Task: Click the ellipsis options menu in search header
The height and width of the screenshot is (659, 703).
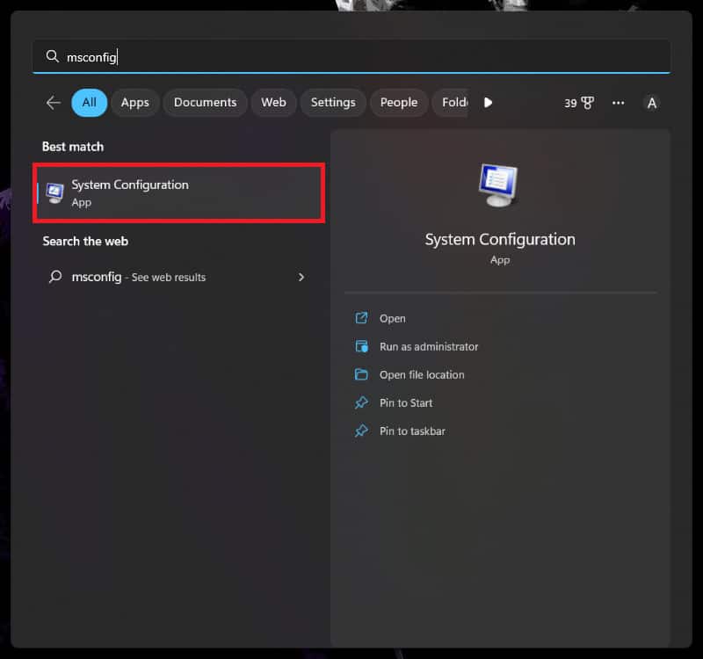Action: [619, 103]
